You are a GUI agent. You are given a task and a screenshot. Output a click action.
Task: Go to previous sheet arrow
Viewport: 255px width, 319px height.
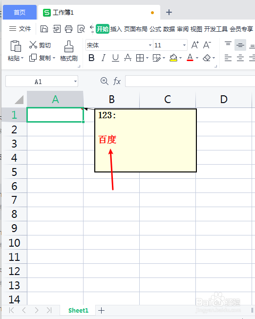[24, 310]
